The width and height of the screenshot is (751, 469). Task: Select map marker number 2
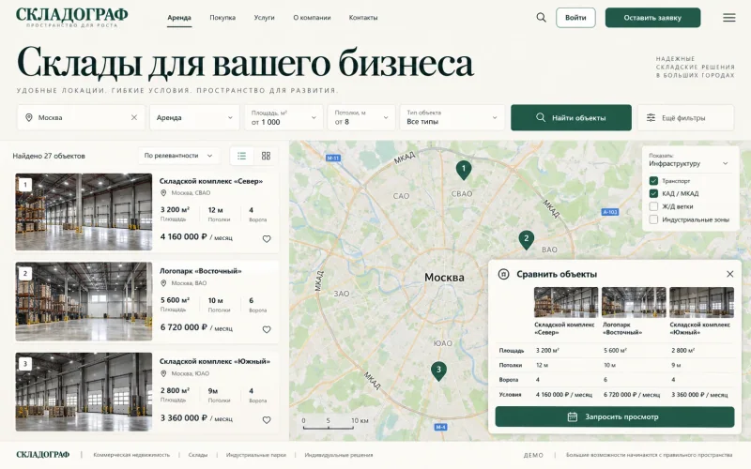526,239
